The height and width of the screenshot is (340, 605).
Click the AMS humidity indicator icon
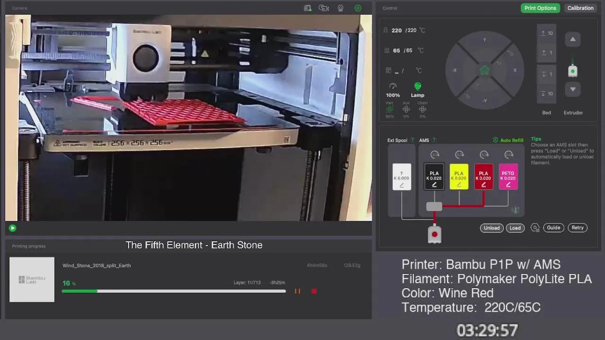(x=515, y=210)
